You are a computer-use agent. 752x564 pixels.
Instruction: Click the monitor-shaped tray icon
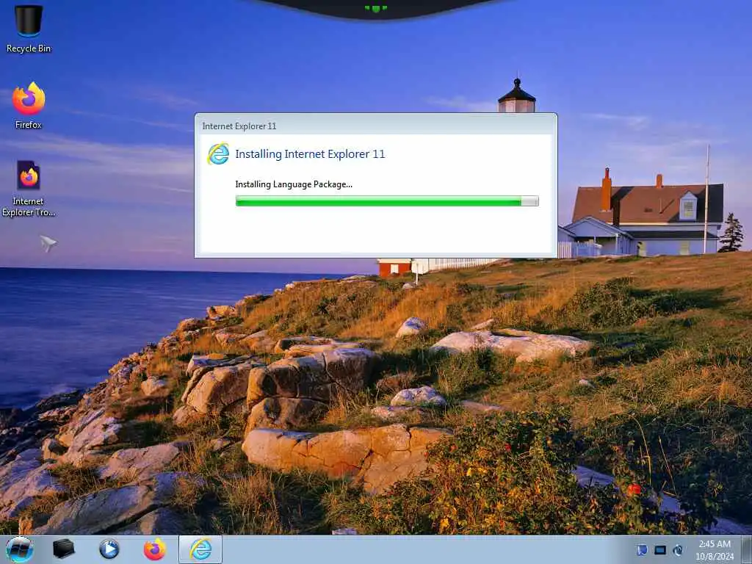click(660, 549)
